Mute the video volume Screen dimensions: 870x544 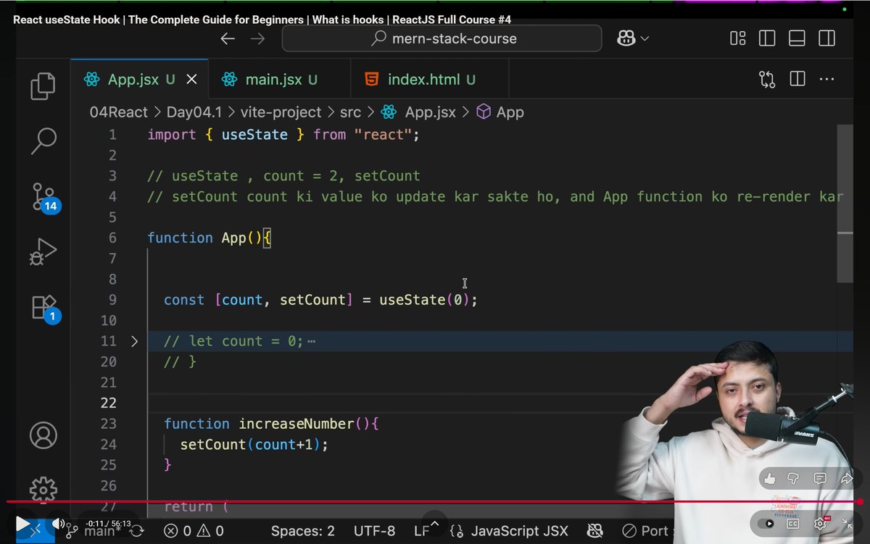59,523
